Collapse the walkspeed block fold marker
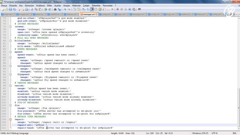This screenshot has width=240, height=135. point(10,66)
